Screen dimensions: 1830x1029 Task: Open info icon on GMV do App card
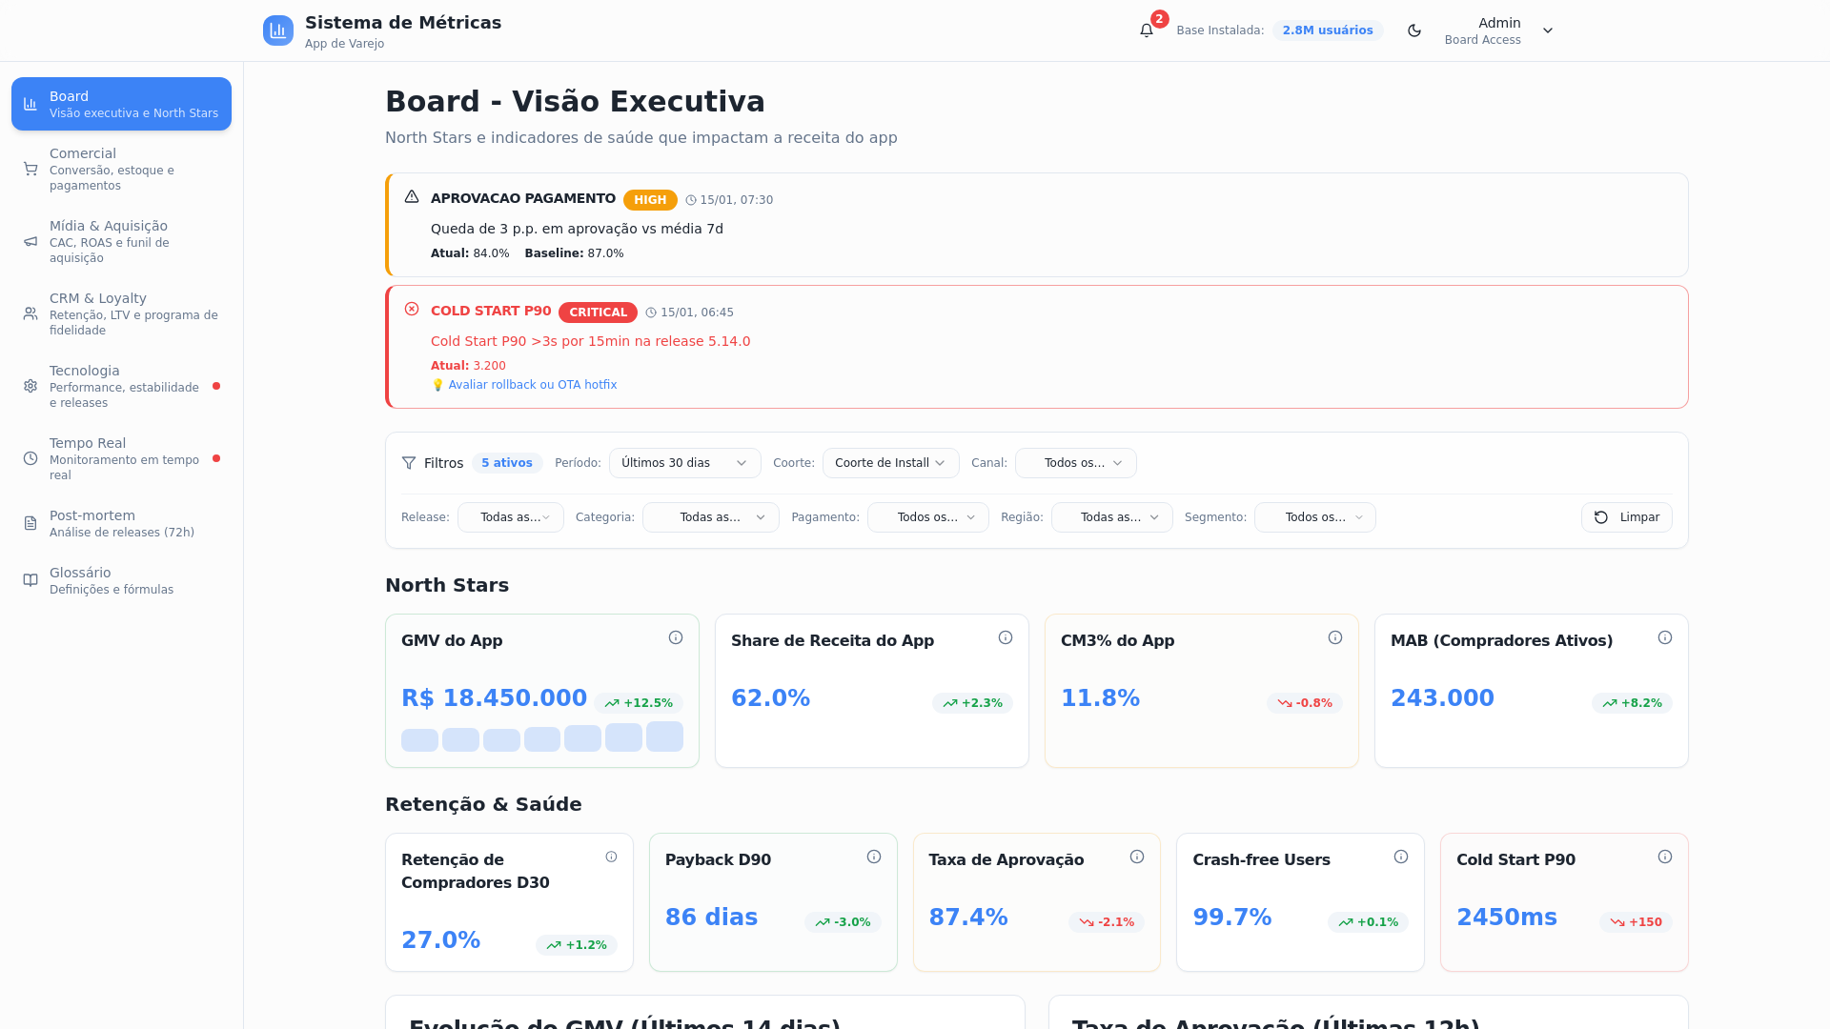pos(676,637)
